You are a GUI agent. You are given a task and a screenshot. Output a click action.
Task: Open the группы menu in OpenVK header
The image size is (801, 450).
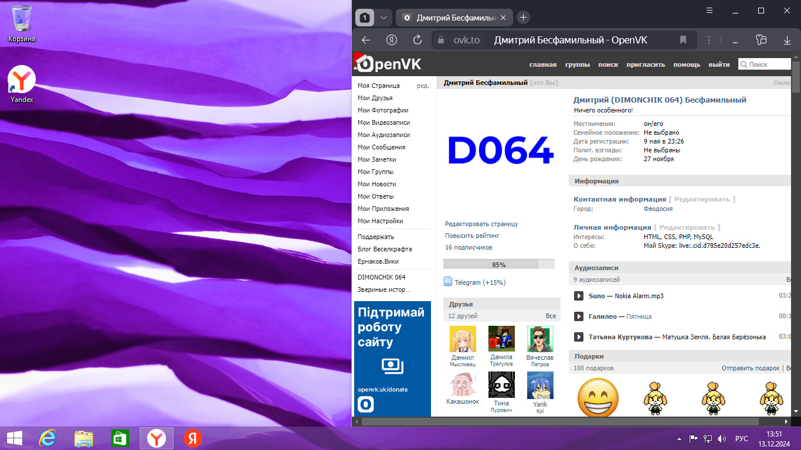pyautogui.click(x=577, y=64)
